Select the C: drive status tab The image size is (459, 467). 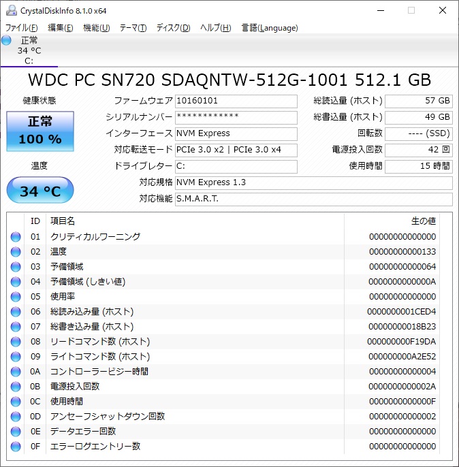point(29,50)
